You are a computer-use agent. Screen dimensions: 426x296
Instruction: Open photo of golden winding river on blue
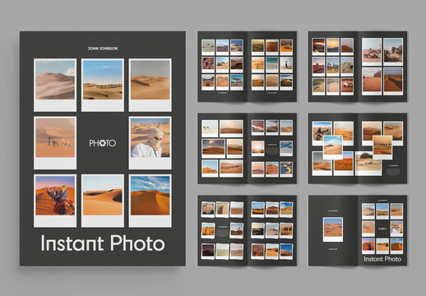tap(286, 169)
